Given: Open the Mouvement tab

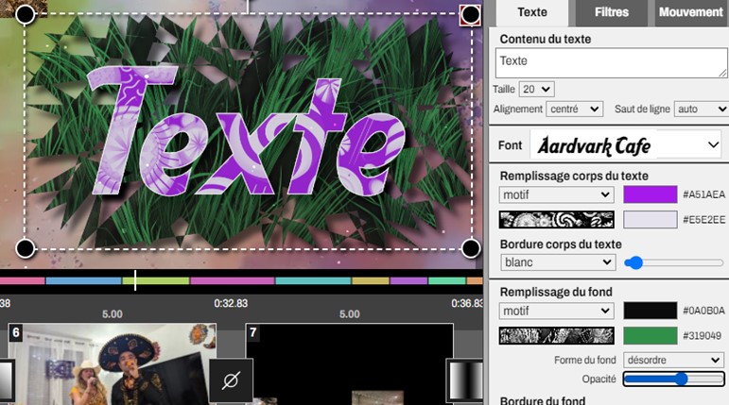Looking at the screenshot, I should pos(691,13).
